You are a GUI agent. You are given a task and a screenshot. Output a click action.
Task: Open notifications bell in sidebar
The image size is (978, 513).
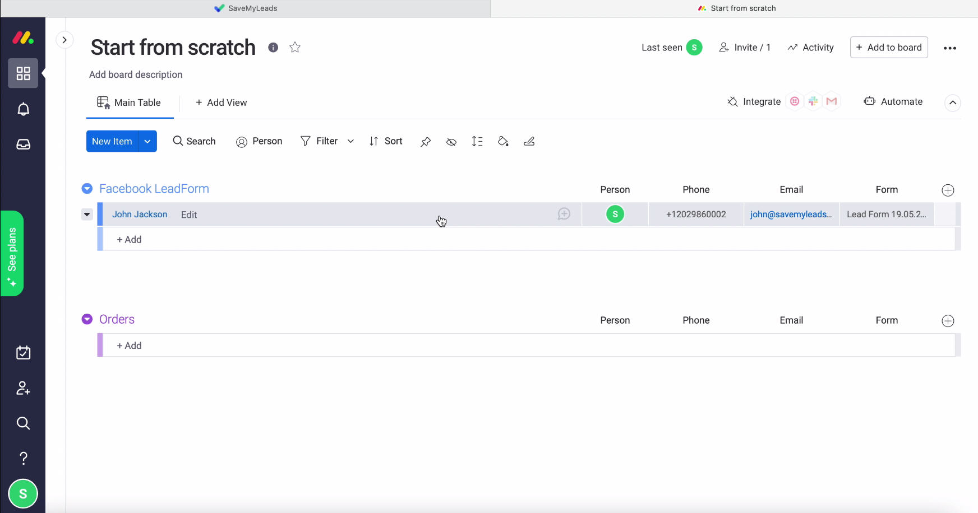click(23, 109)
